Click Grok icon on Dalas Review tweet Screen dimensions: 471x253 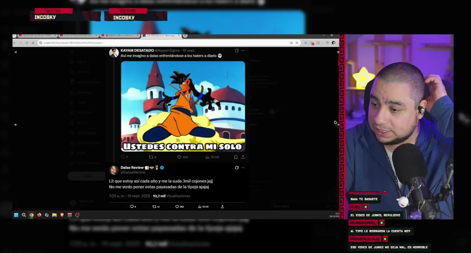(237, 168)
